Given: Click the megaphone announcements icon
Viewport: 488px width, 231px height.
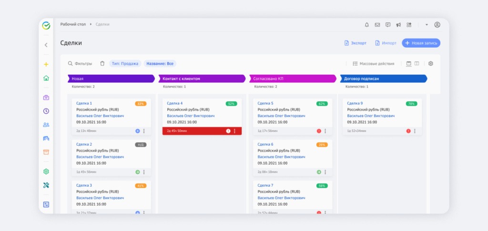Looking at the screenshot, I should click(x=398, y=25).
